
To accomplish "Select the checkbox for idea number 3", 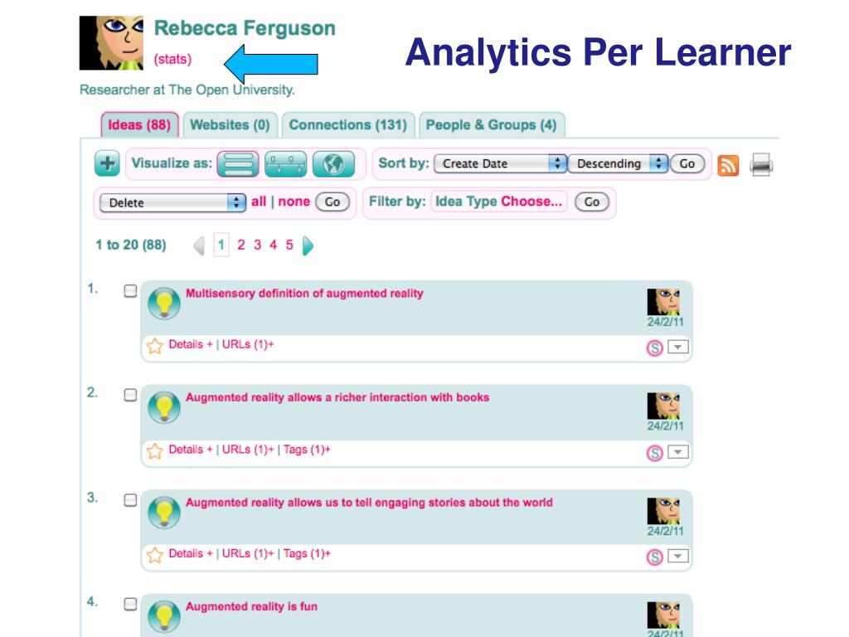I will pyautogui.click(x=130, y=500).
